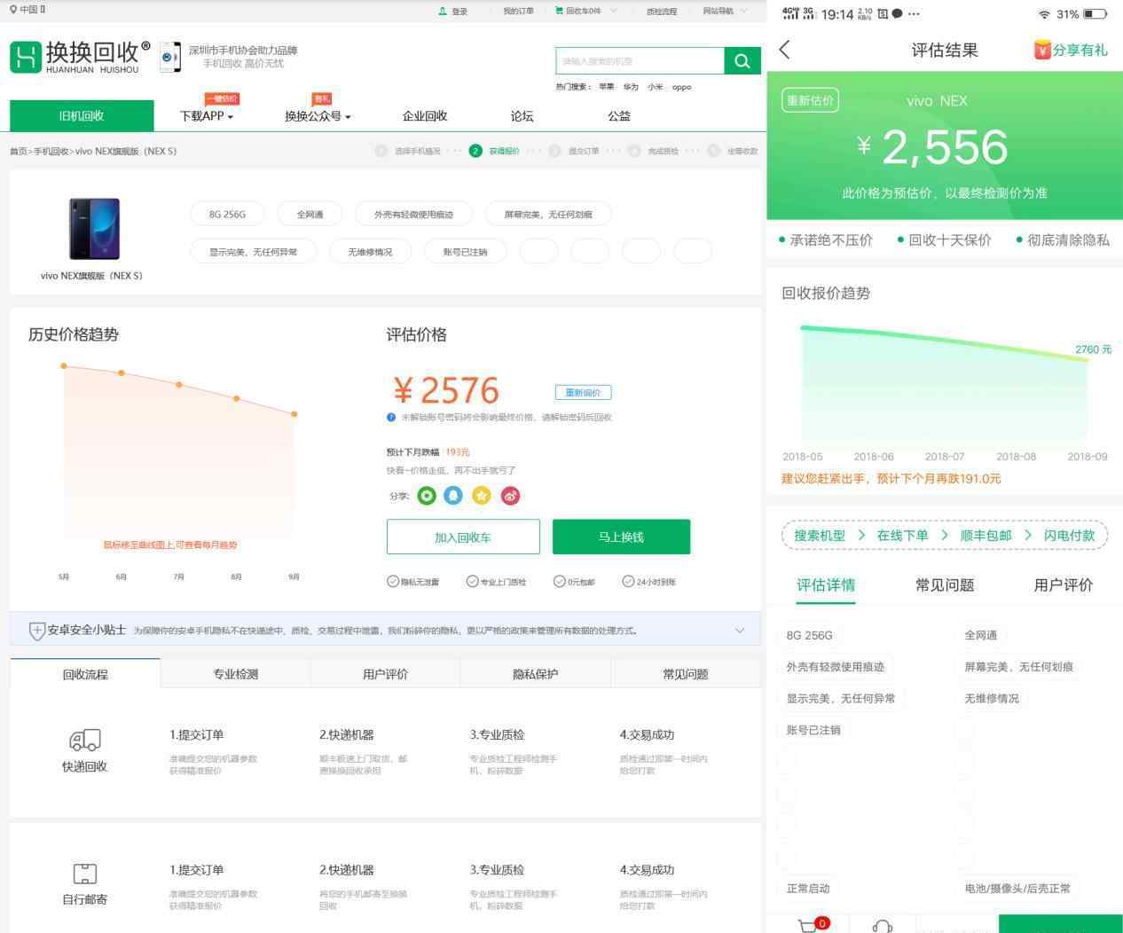Tap the back arrow in the mobile app
This screenshot has width=1123, height=933.
(784, 50)
